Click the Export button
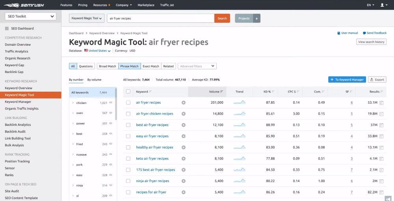 pos(377,80)
